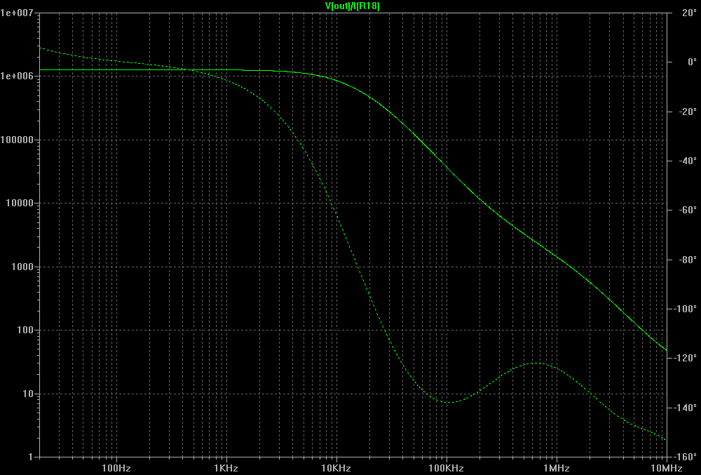
Task: Click the -120° phase axis label
Action: (685, 358)
